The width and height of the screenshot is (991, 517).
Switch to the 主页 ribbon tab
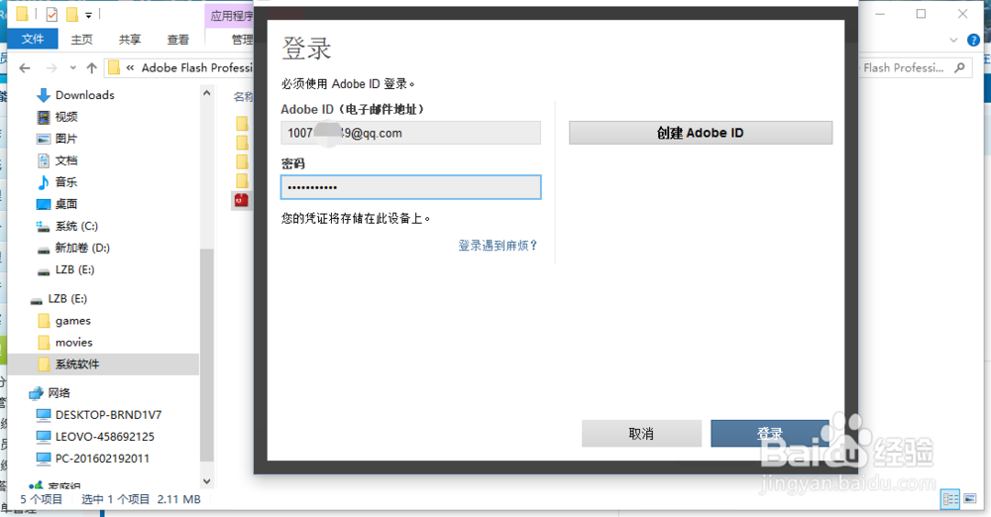81,40
